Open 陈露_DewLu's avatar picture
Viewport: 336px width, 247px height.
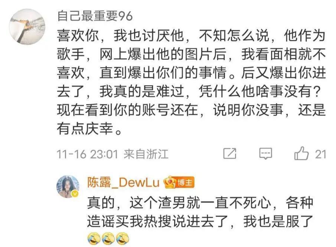[x=68, y=187]
